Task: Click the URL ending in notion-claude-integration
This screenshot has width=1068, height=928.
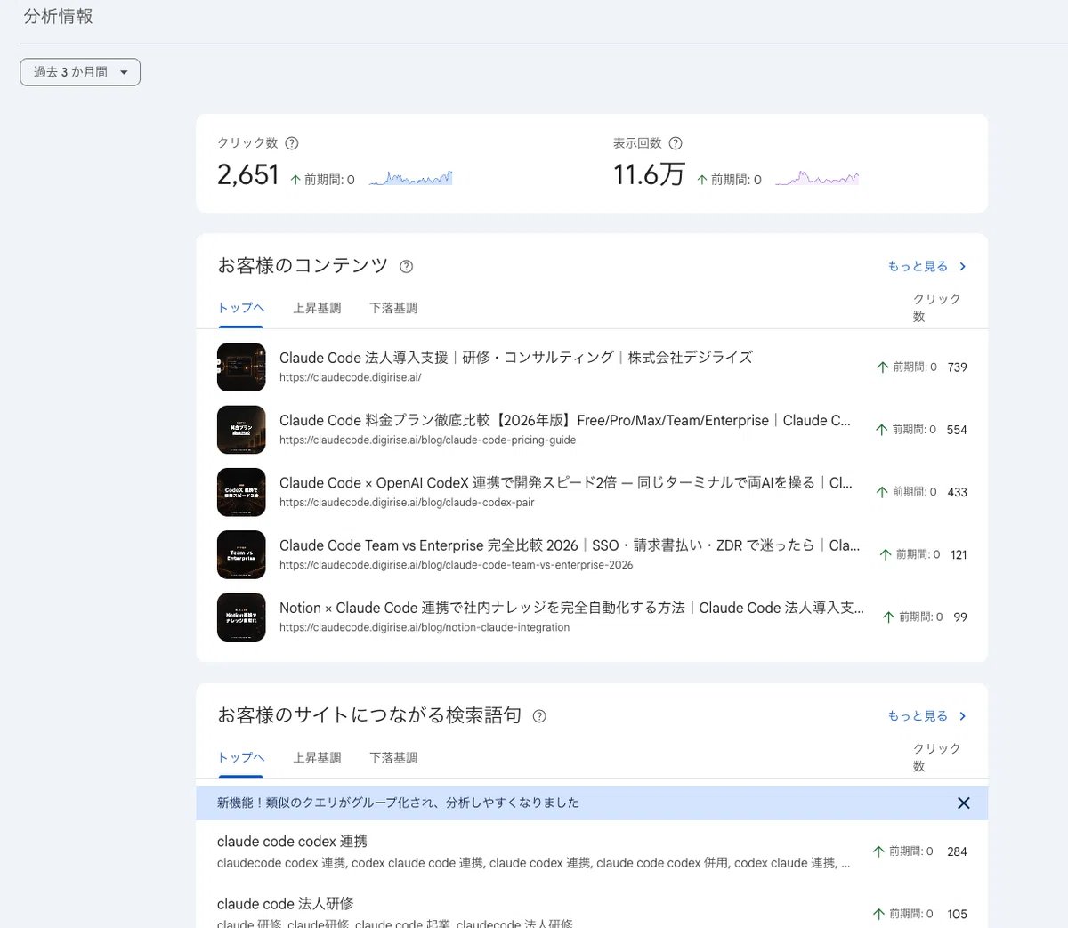Action: (x=425, y=627)
